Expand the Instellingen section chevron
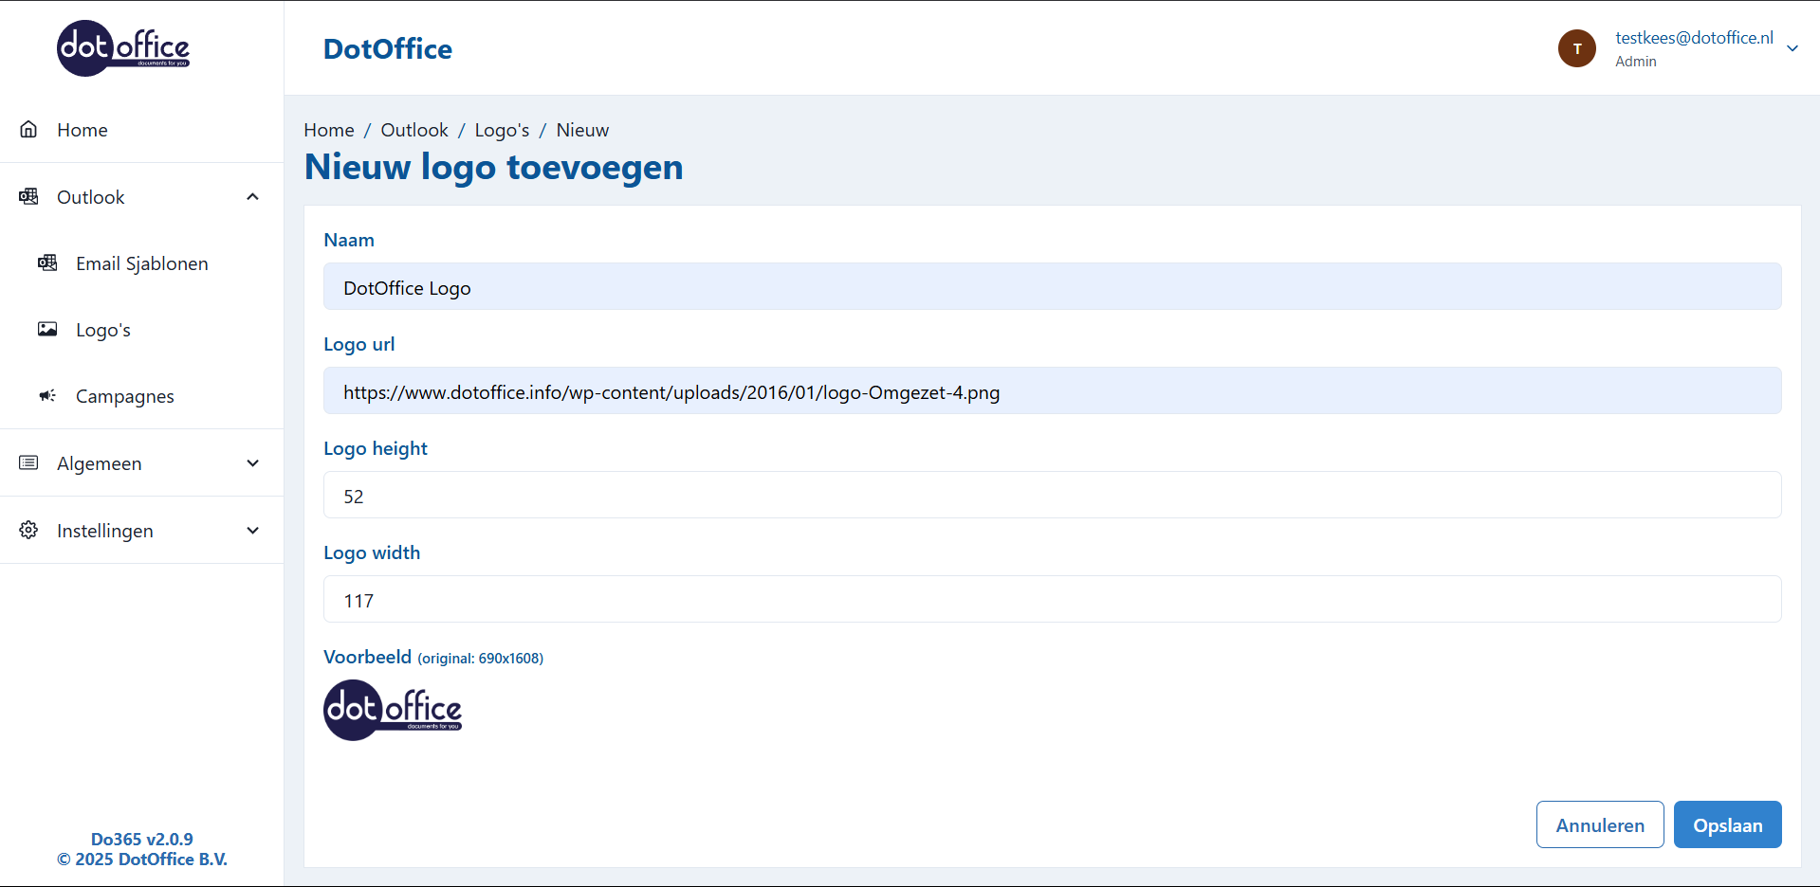Image resolution: width=1820 pixels, height=887 pixels. click(252, 531)
